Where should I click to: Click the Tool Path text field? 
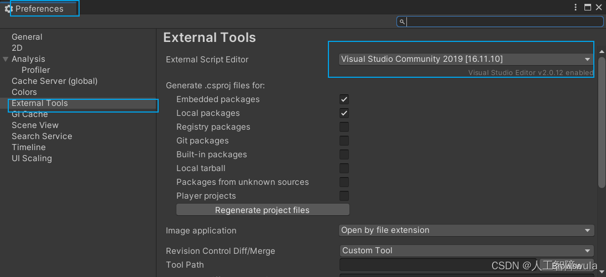point(438,265)
